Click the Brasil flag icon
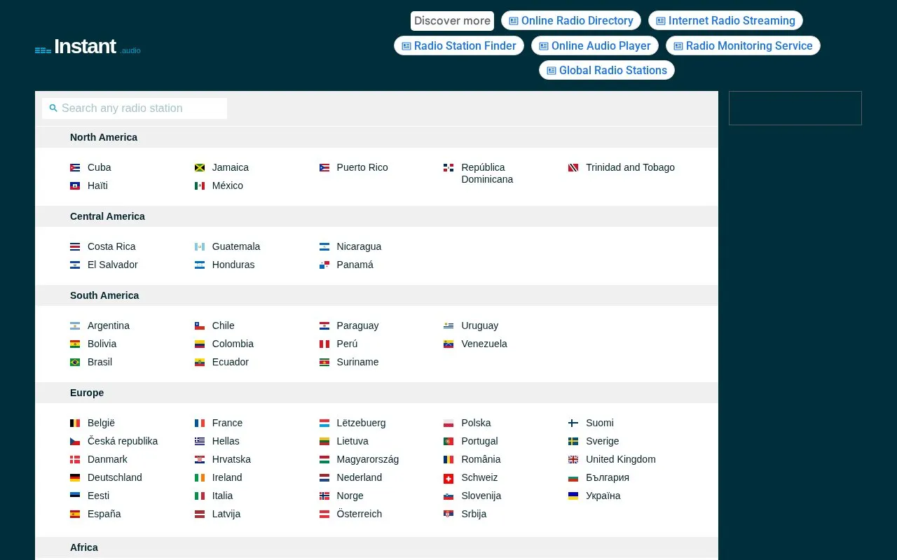The width and height of the screenshot is (897, 560). point(75,363)
